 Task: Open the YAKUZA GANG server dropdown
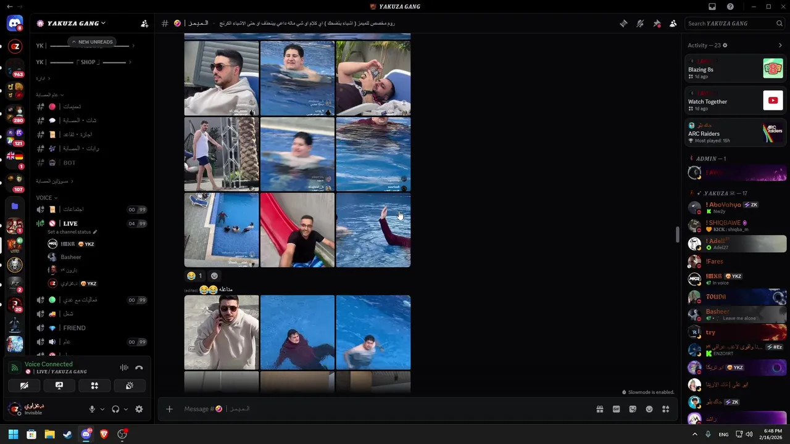point(72,23)
